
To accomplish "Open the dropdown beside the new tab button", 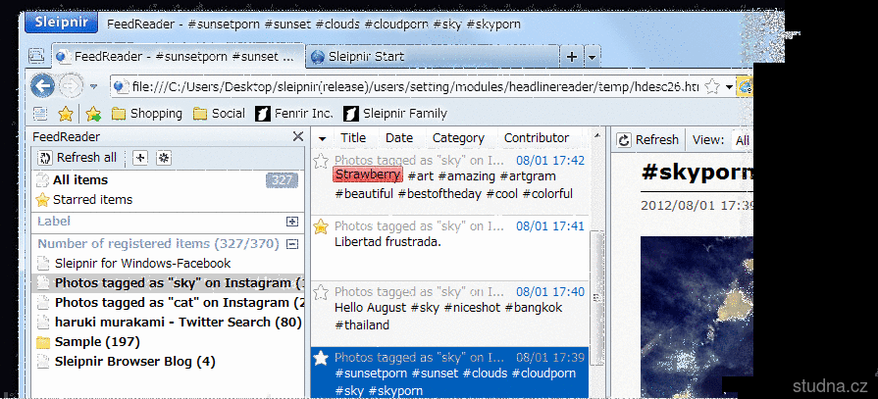I will coord(593,57).
